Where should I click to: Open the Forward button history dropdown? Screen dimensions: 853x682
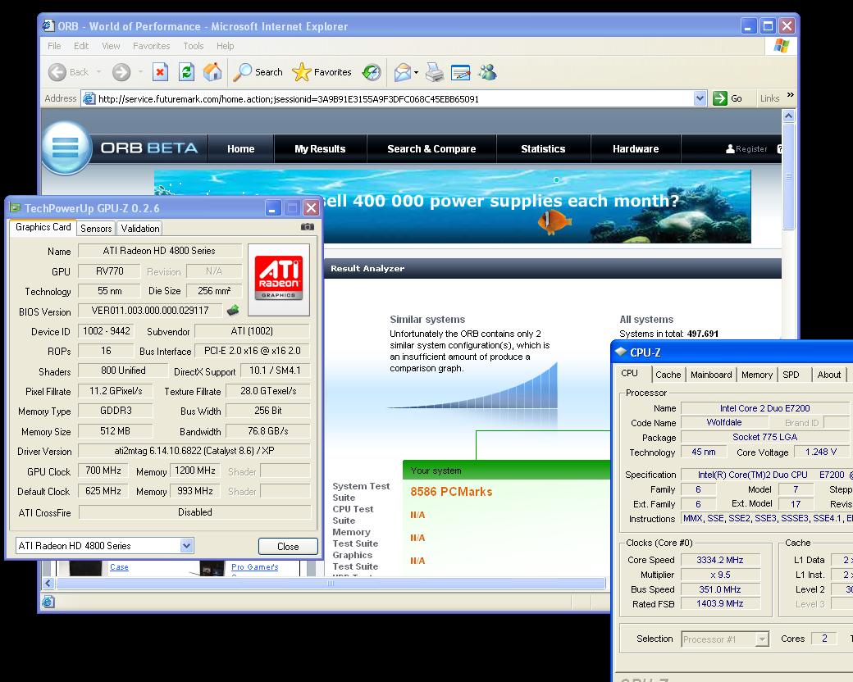(x=140, y=72)
